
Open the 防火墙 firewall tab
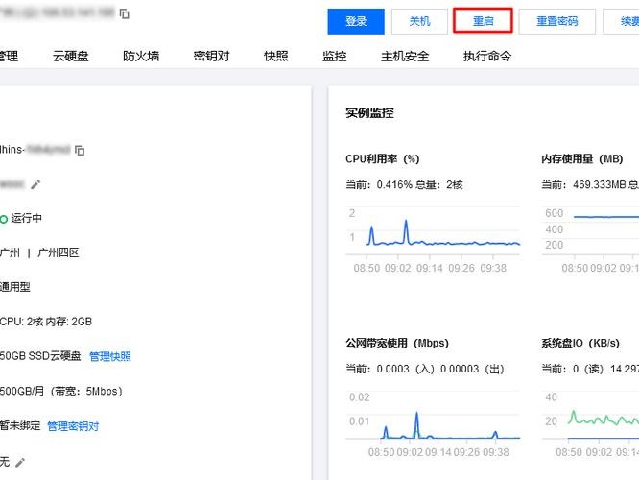click(141, 56)
